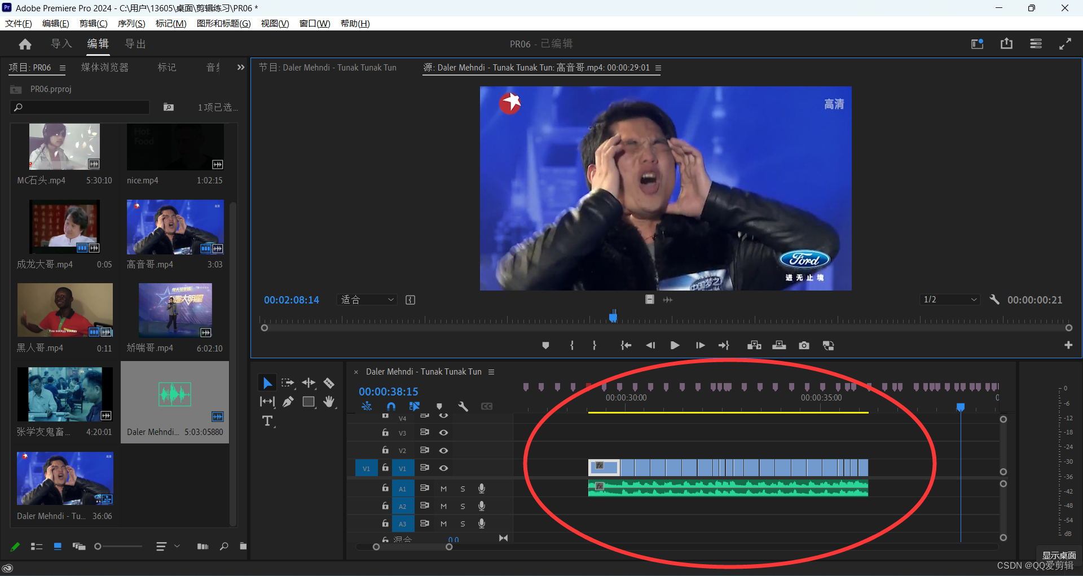Viewport: 1083px width, 576px height.
Task: Click the quick export share icon
Action: [x=1007, y=44]
